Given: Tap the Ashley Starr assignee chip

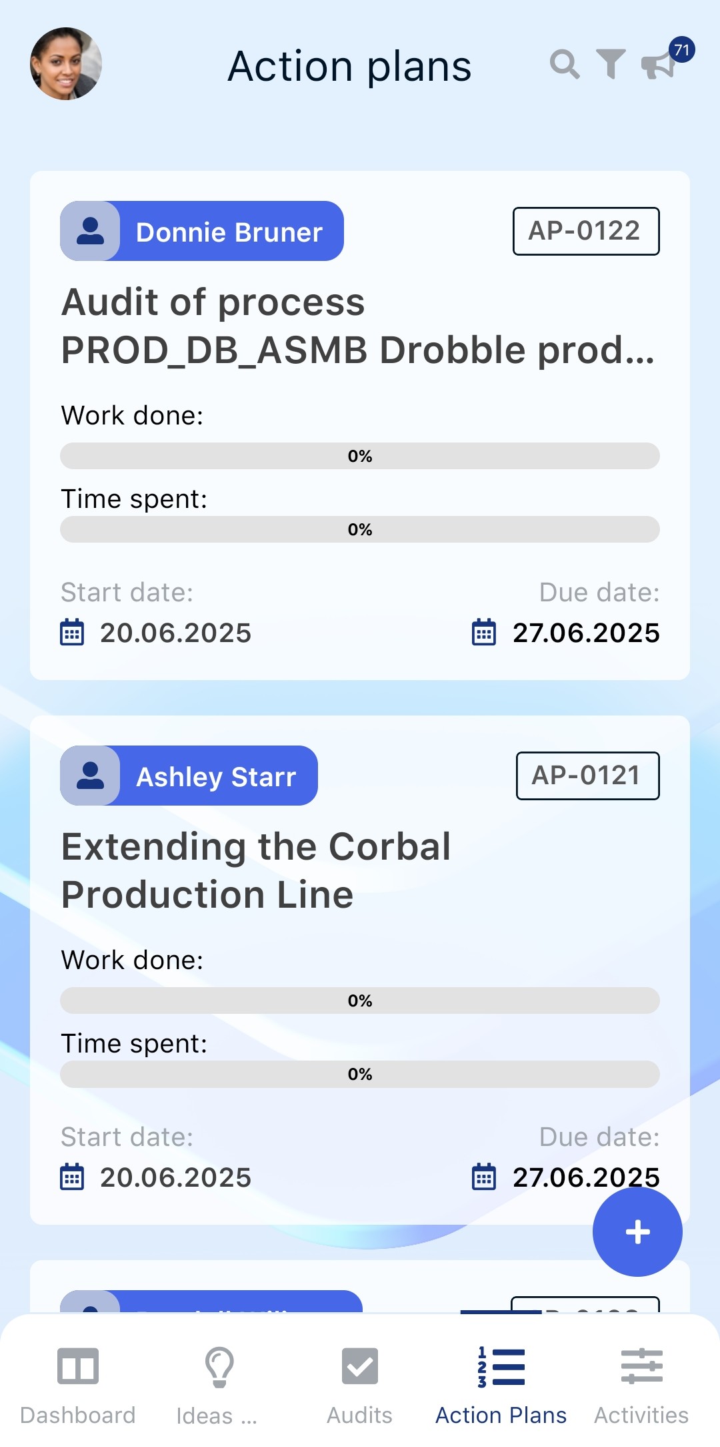Looking at the screenshot, I should point(189,776).
